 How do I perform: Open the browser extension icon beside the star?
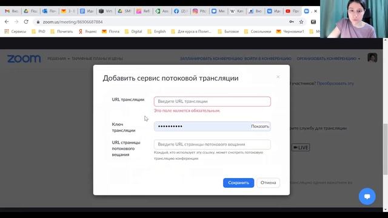click(x=313, y=22)
